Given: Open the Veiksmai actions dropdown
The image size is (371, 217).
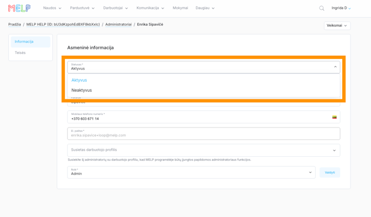Looking at the screenshot, I should [x=337, y=25].
